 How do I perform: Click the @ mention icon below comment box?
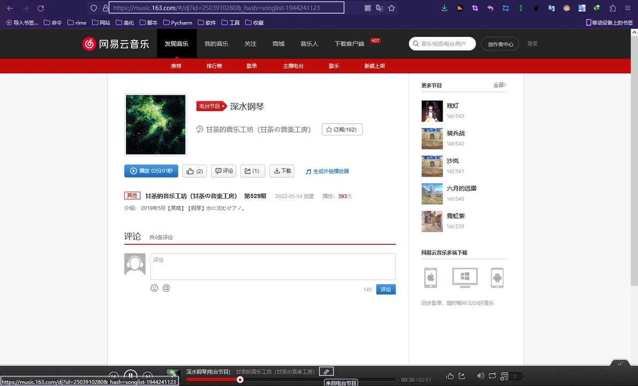pyautogui.click(x=166, y=288)
